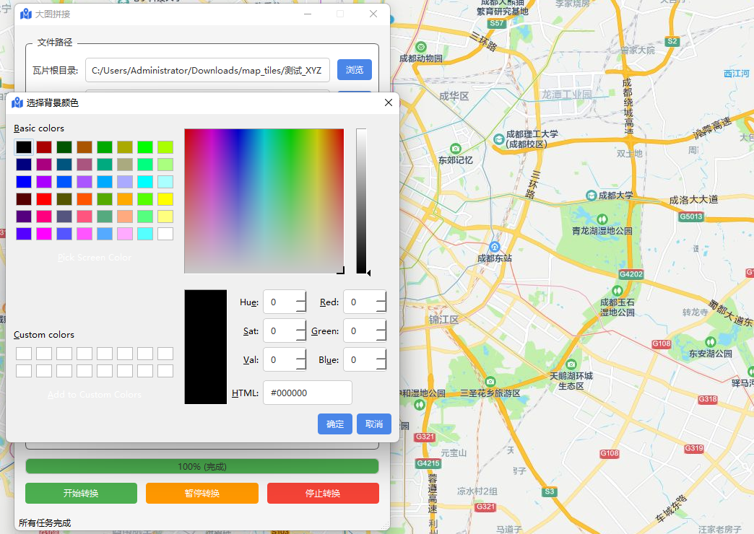
Task: Click the 确定 button to confirm color
Action: pos(335,424)
